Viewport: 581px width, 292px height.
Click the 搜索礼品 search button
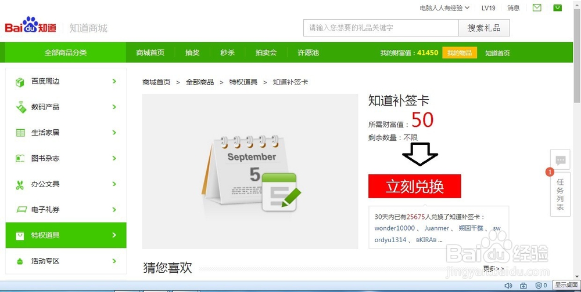[484, 28]
